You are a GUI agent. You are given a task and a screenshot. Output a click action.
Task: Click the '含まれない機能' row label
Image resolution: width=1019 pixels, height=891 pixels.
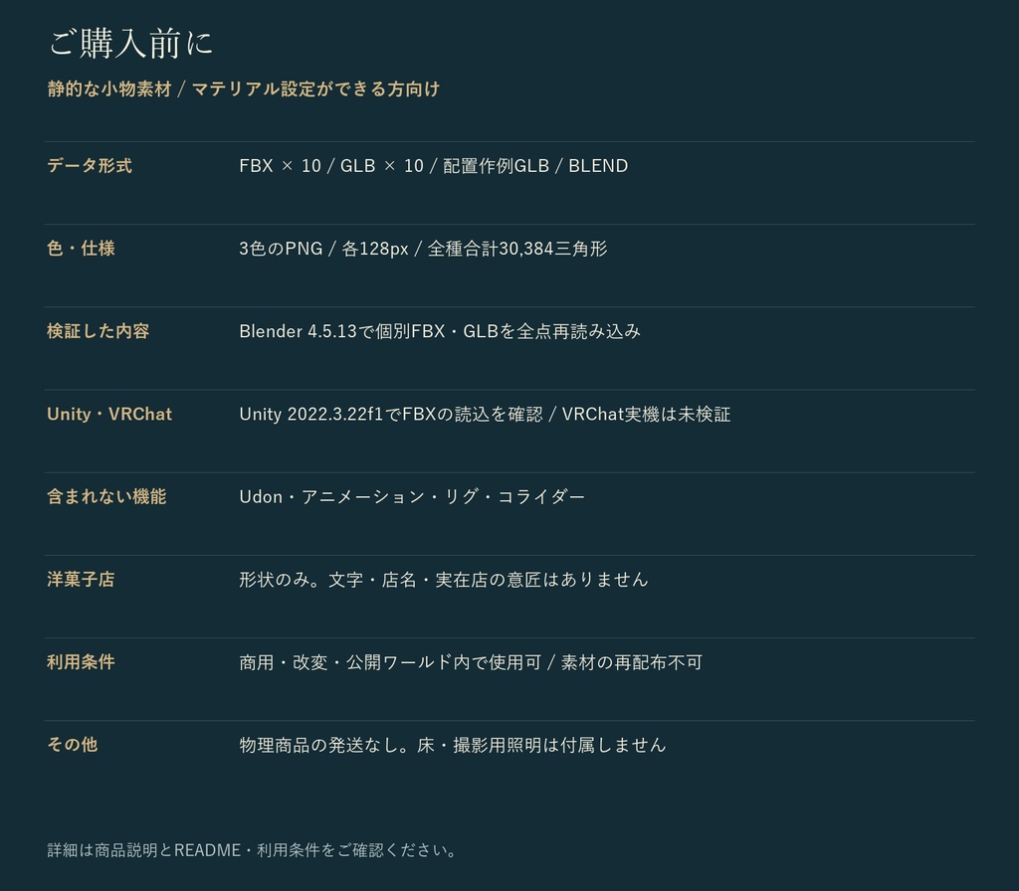[x=106, y=497]
